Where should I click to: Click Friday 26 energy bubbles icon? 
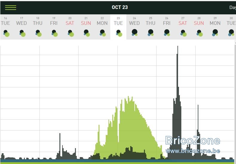click(167, 33)
